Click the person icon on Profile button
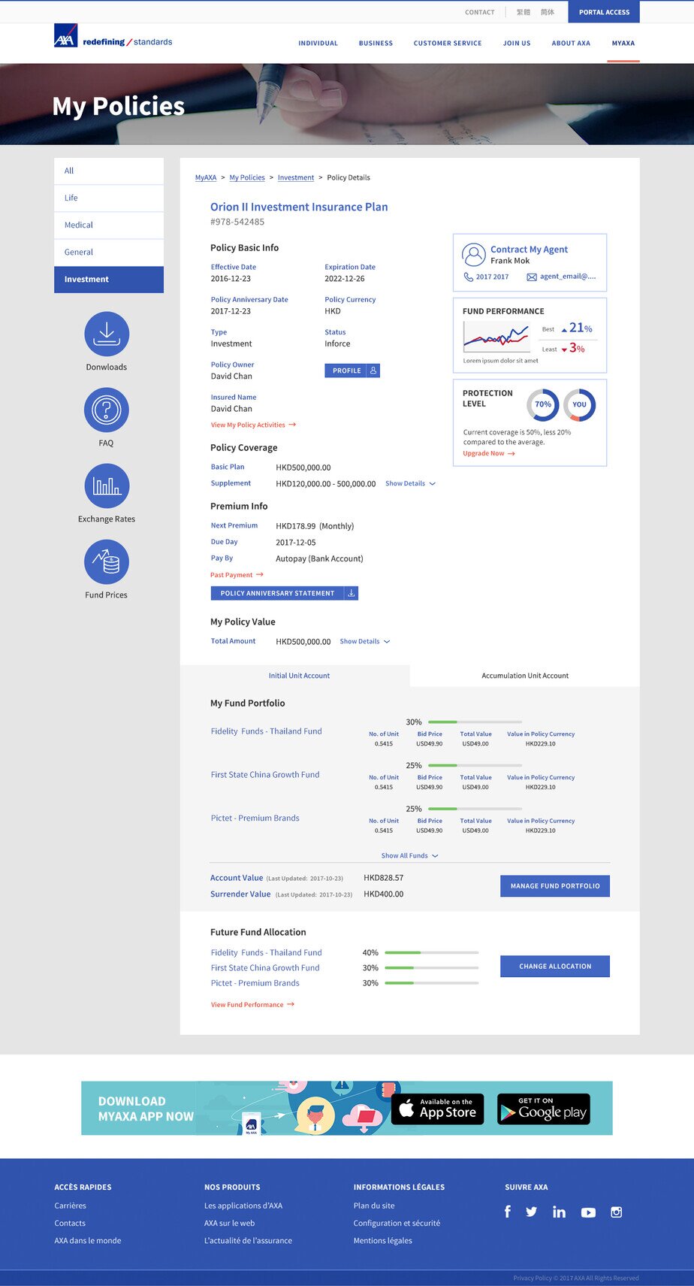 (373, 371)
